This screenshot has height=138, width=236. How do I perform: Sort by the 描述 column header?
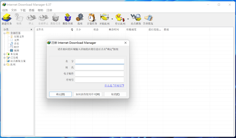tap(186, 29)
